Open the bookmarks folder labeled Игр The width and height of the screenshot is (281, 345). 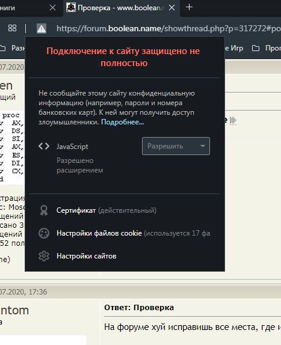234,48
